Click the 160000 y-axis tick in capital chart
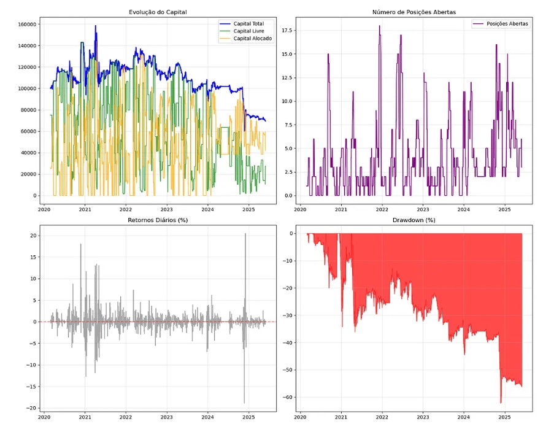This screenshot has height=432, width=554. (x=27, y=24)
